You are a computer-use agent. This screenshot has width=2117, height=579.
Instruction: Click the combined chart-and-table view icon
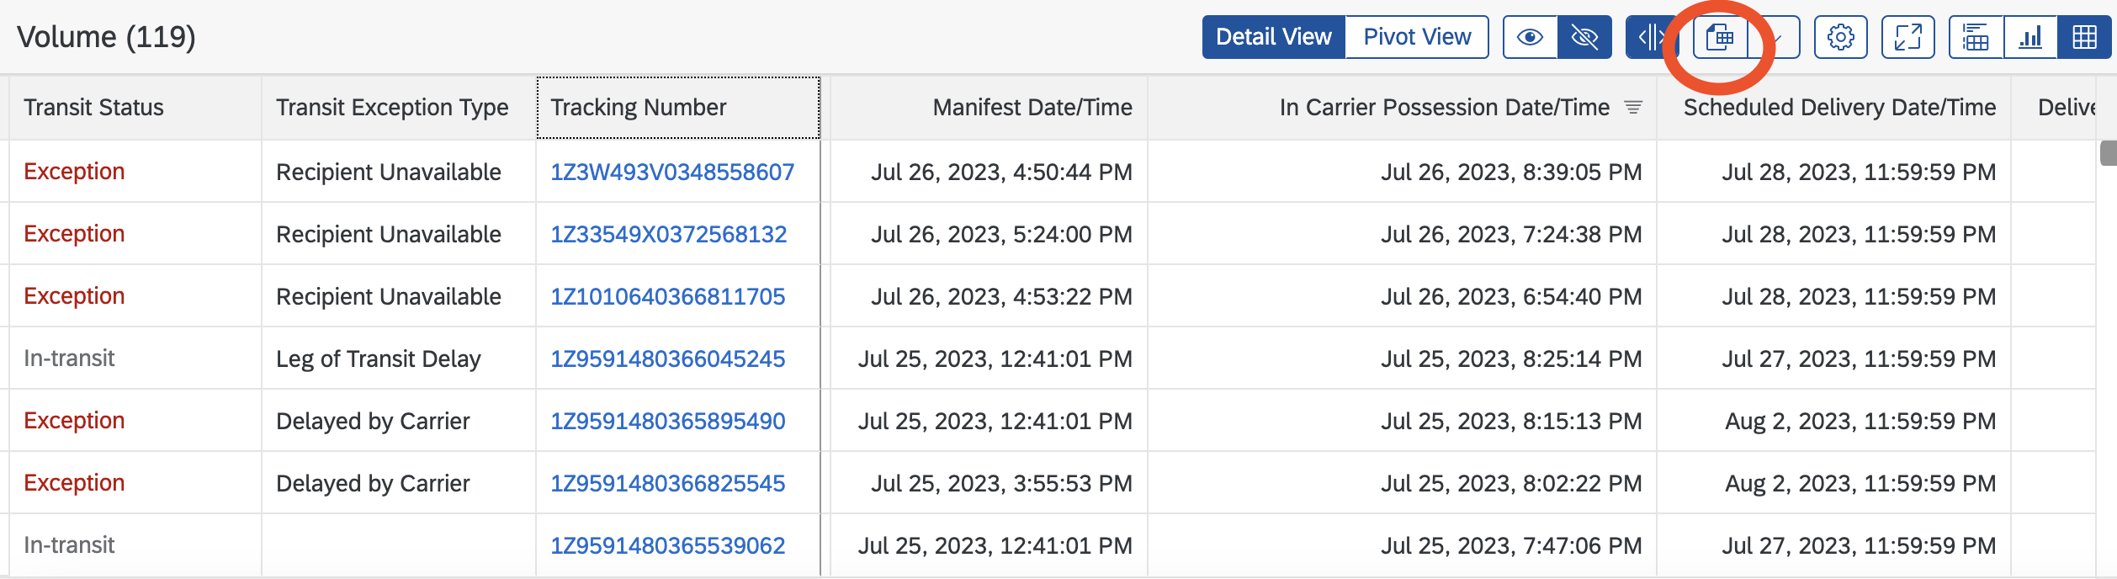pyautogui.click(x=1976, y=38)
